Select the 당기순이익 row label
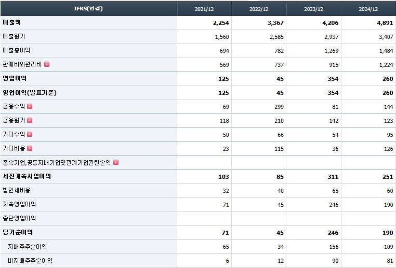This screenshot has height=268, width=396. click(18, 232)
